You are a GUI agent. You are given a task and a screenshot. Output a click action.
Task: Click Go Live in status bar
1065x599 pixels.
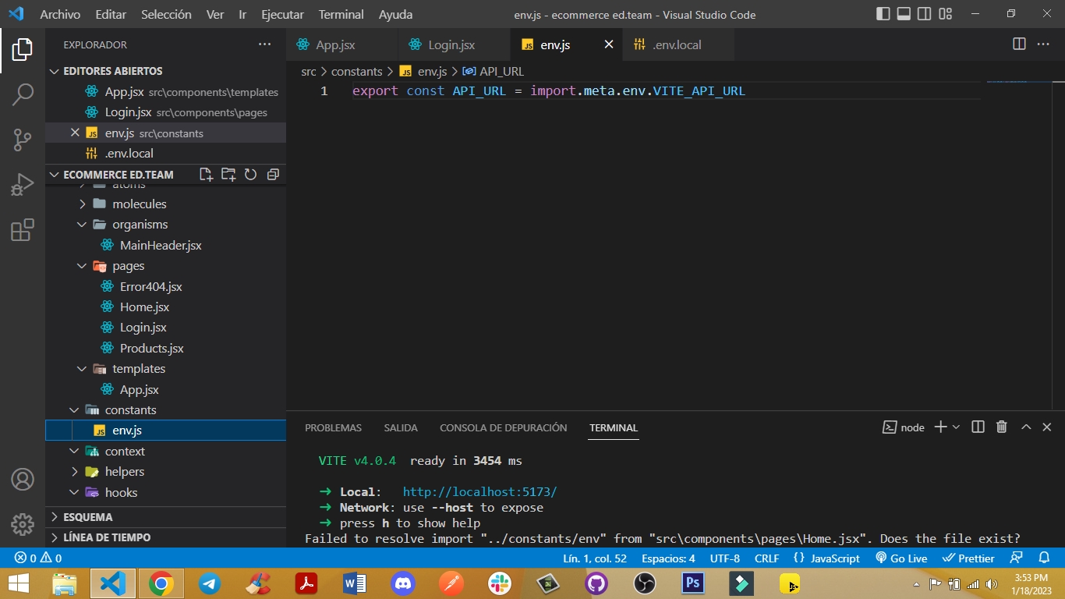coord(901,558)
